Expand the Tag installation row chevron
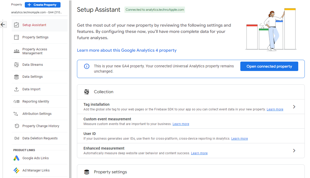The width and height of the screenshot is (310, 178). click(x=294, y=107)
